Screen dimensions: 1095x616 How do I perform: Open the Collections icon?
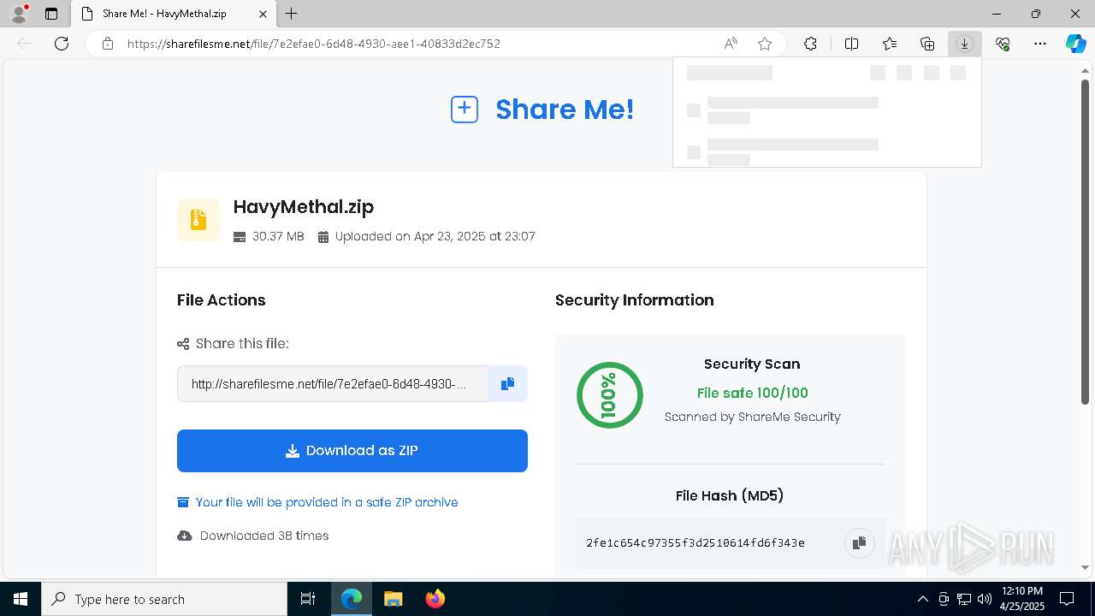tap(927, 44)
